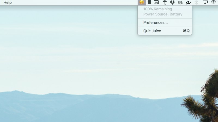
Task: Open the Wi-Fi status menu
Action: point(213,2)
